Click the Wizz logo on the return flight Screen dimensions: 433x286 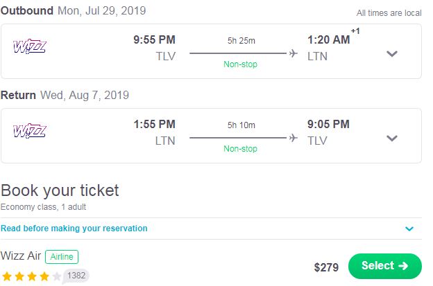point(29,132)
